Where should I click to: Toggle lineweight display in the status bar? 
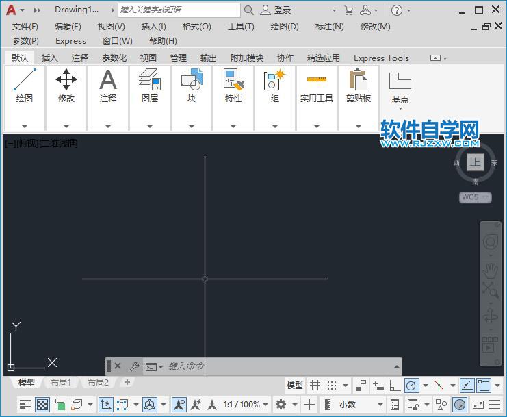point(25,405)
